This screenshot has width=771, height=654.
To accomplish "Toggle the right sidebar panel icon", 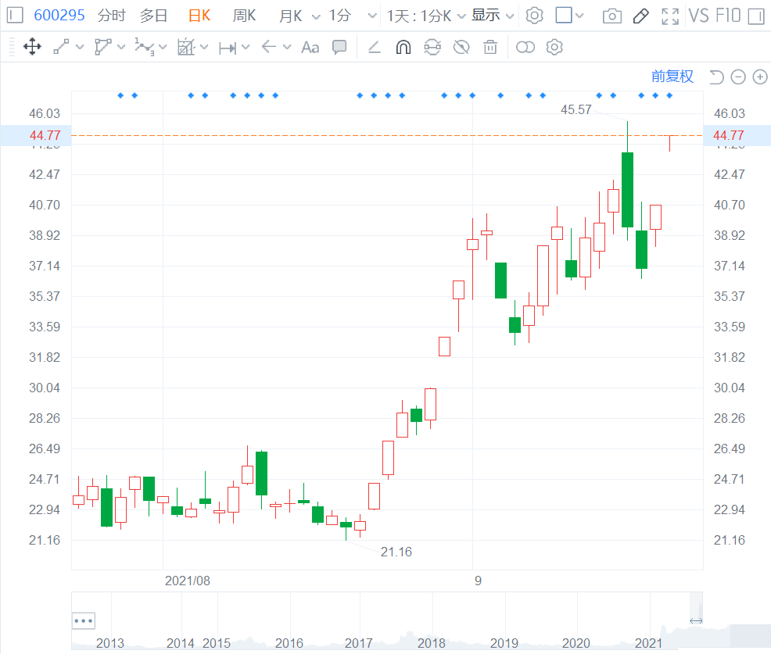I will 756,16.
